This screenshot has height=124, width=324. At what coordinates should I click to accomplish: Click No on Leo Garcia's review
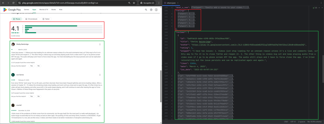coord(38,96)
